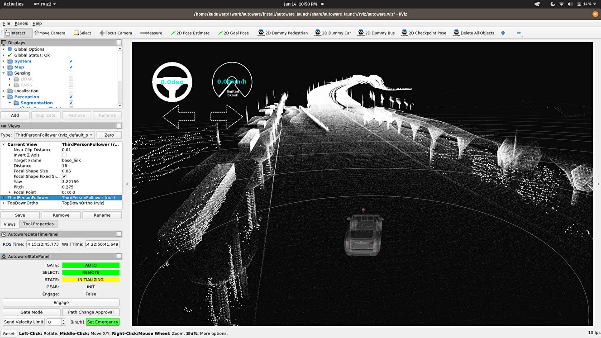Uncheck the Map display checkbox
This screenshot has height=338, width=601.
(x=71, y=67)
